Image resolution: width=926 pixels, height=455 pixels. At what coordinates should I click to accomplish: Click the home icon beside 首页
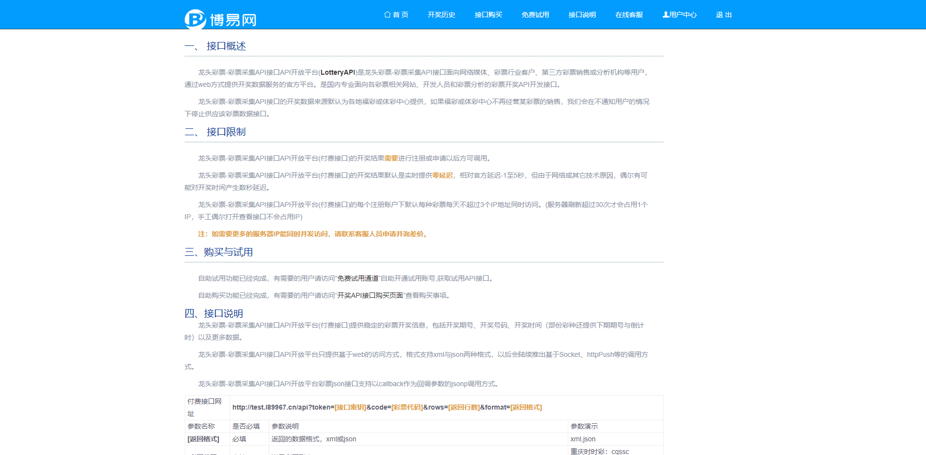click(x=388, y=15)
